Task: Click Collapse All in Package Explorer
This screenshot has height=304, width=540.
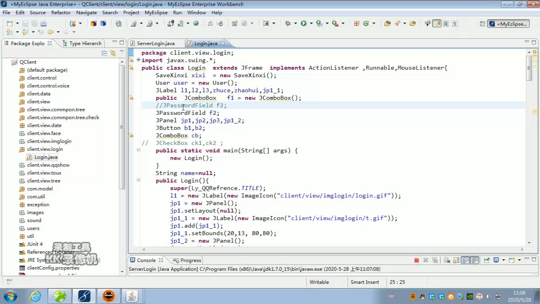Action: click(x=104, y=53)
